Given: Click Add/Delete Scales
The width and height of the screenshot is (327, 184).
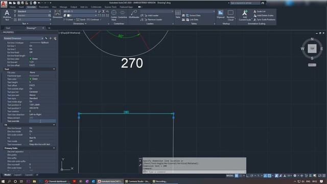Looking at the screenshot, I should click(x=264, y=15).
